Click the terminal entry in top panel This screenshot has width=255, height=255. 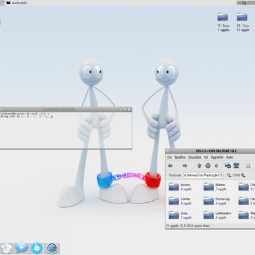(17, 3)
